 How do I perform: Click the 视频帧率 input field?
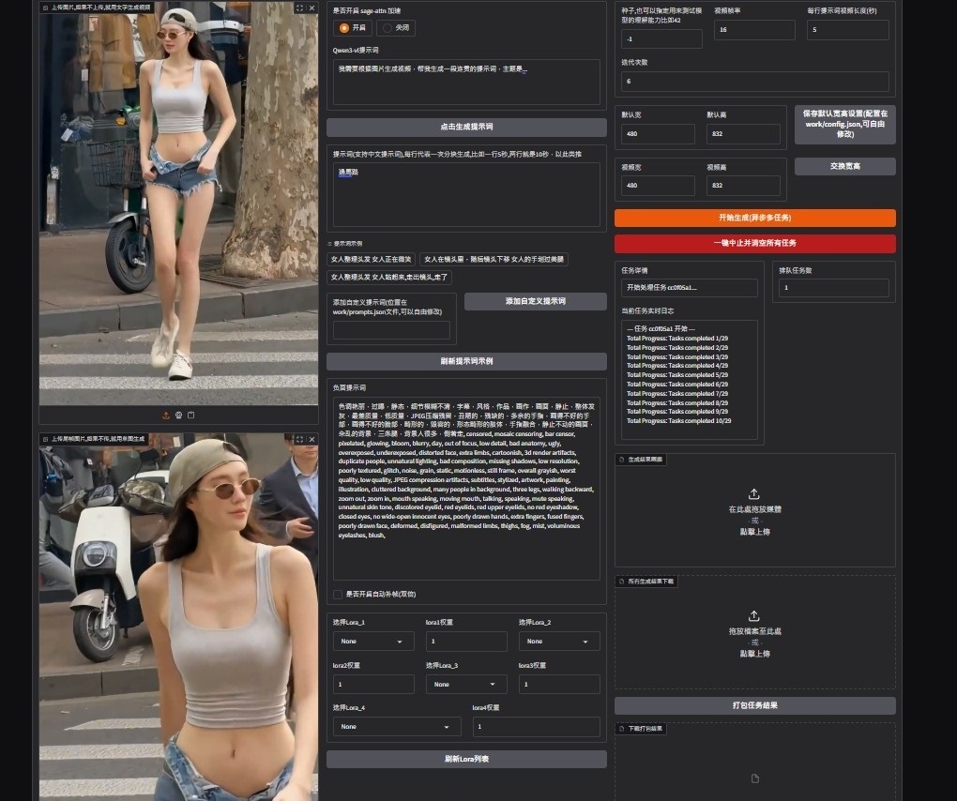pos(753,30)
